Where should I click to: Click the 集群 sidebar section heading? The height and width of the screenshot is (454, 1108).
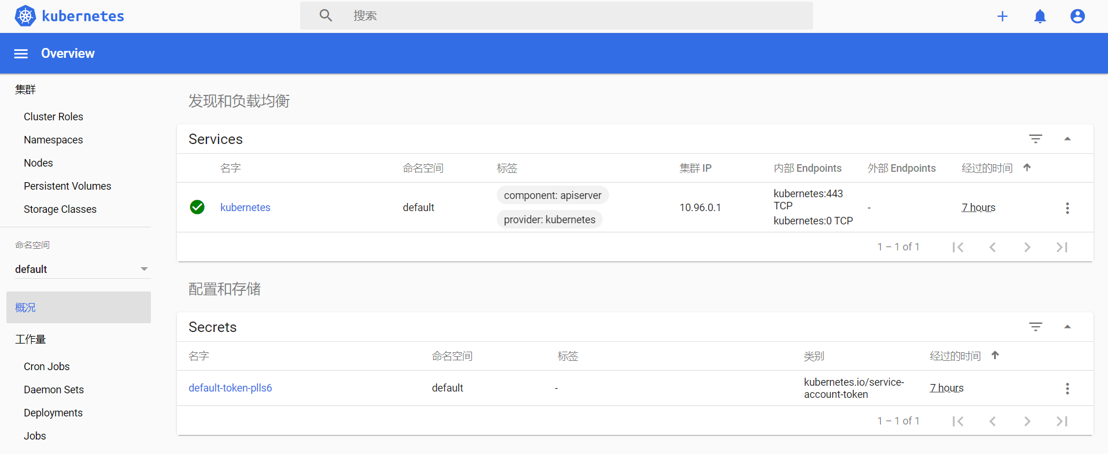click(x=25, y=90)
